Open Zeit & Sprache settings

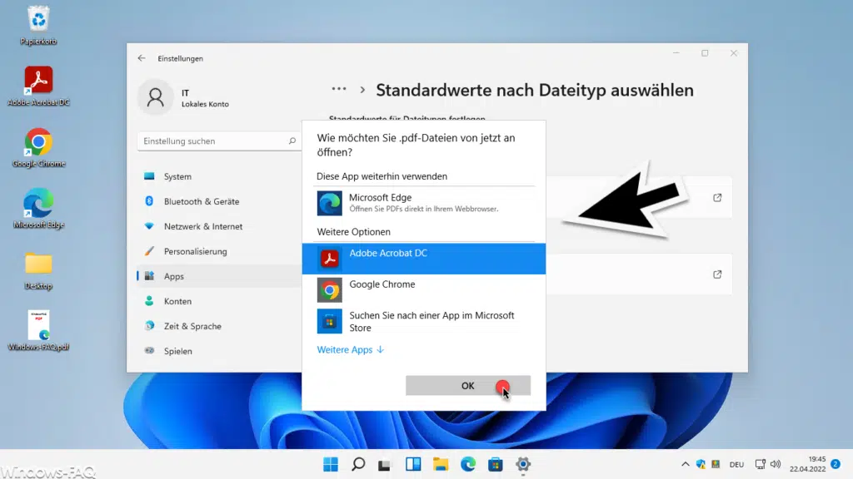[196, 326]
